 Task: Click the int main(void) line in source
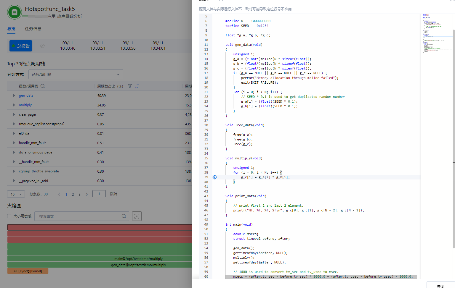(x=239, y=224)
